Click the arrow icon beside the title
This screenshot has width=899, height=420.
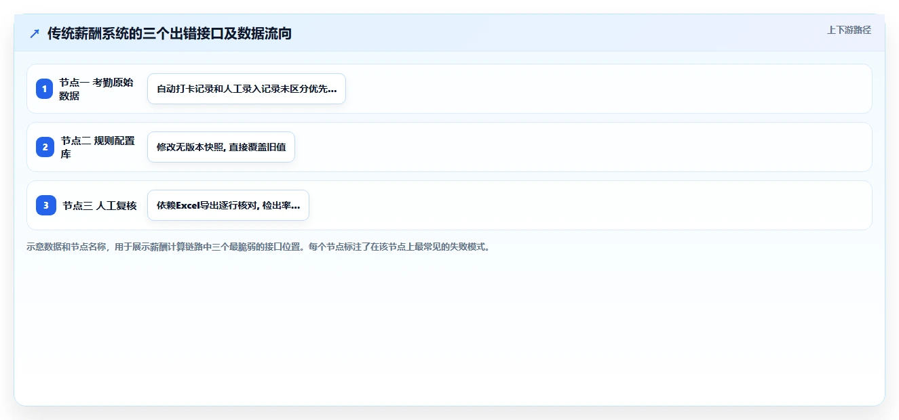[x=35, y=33]
